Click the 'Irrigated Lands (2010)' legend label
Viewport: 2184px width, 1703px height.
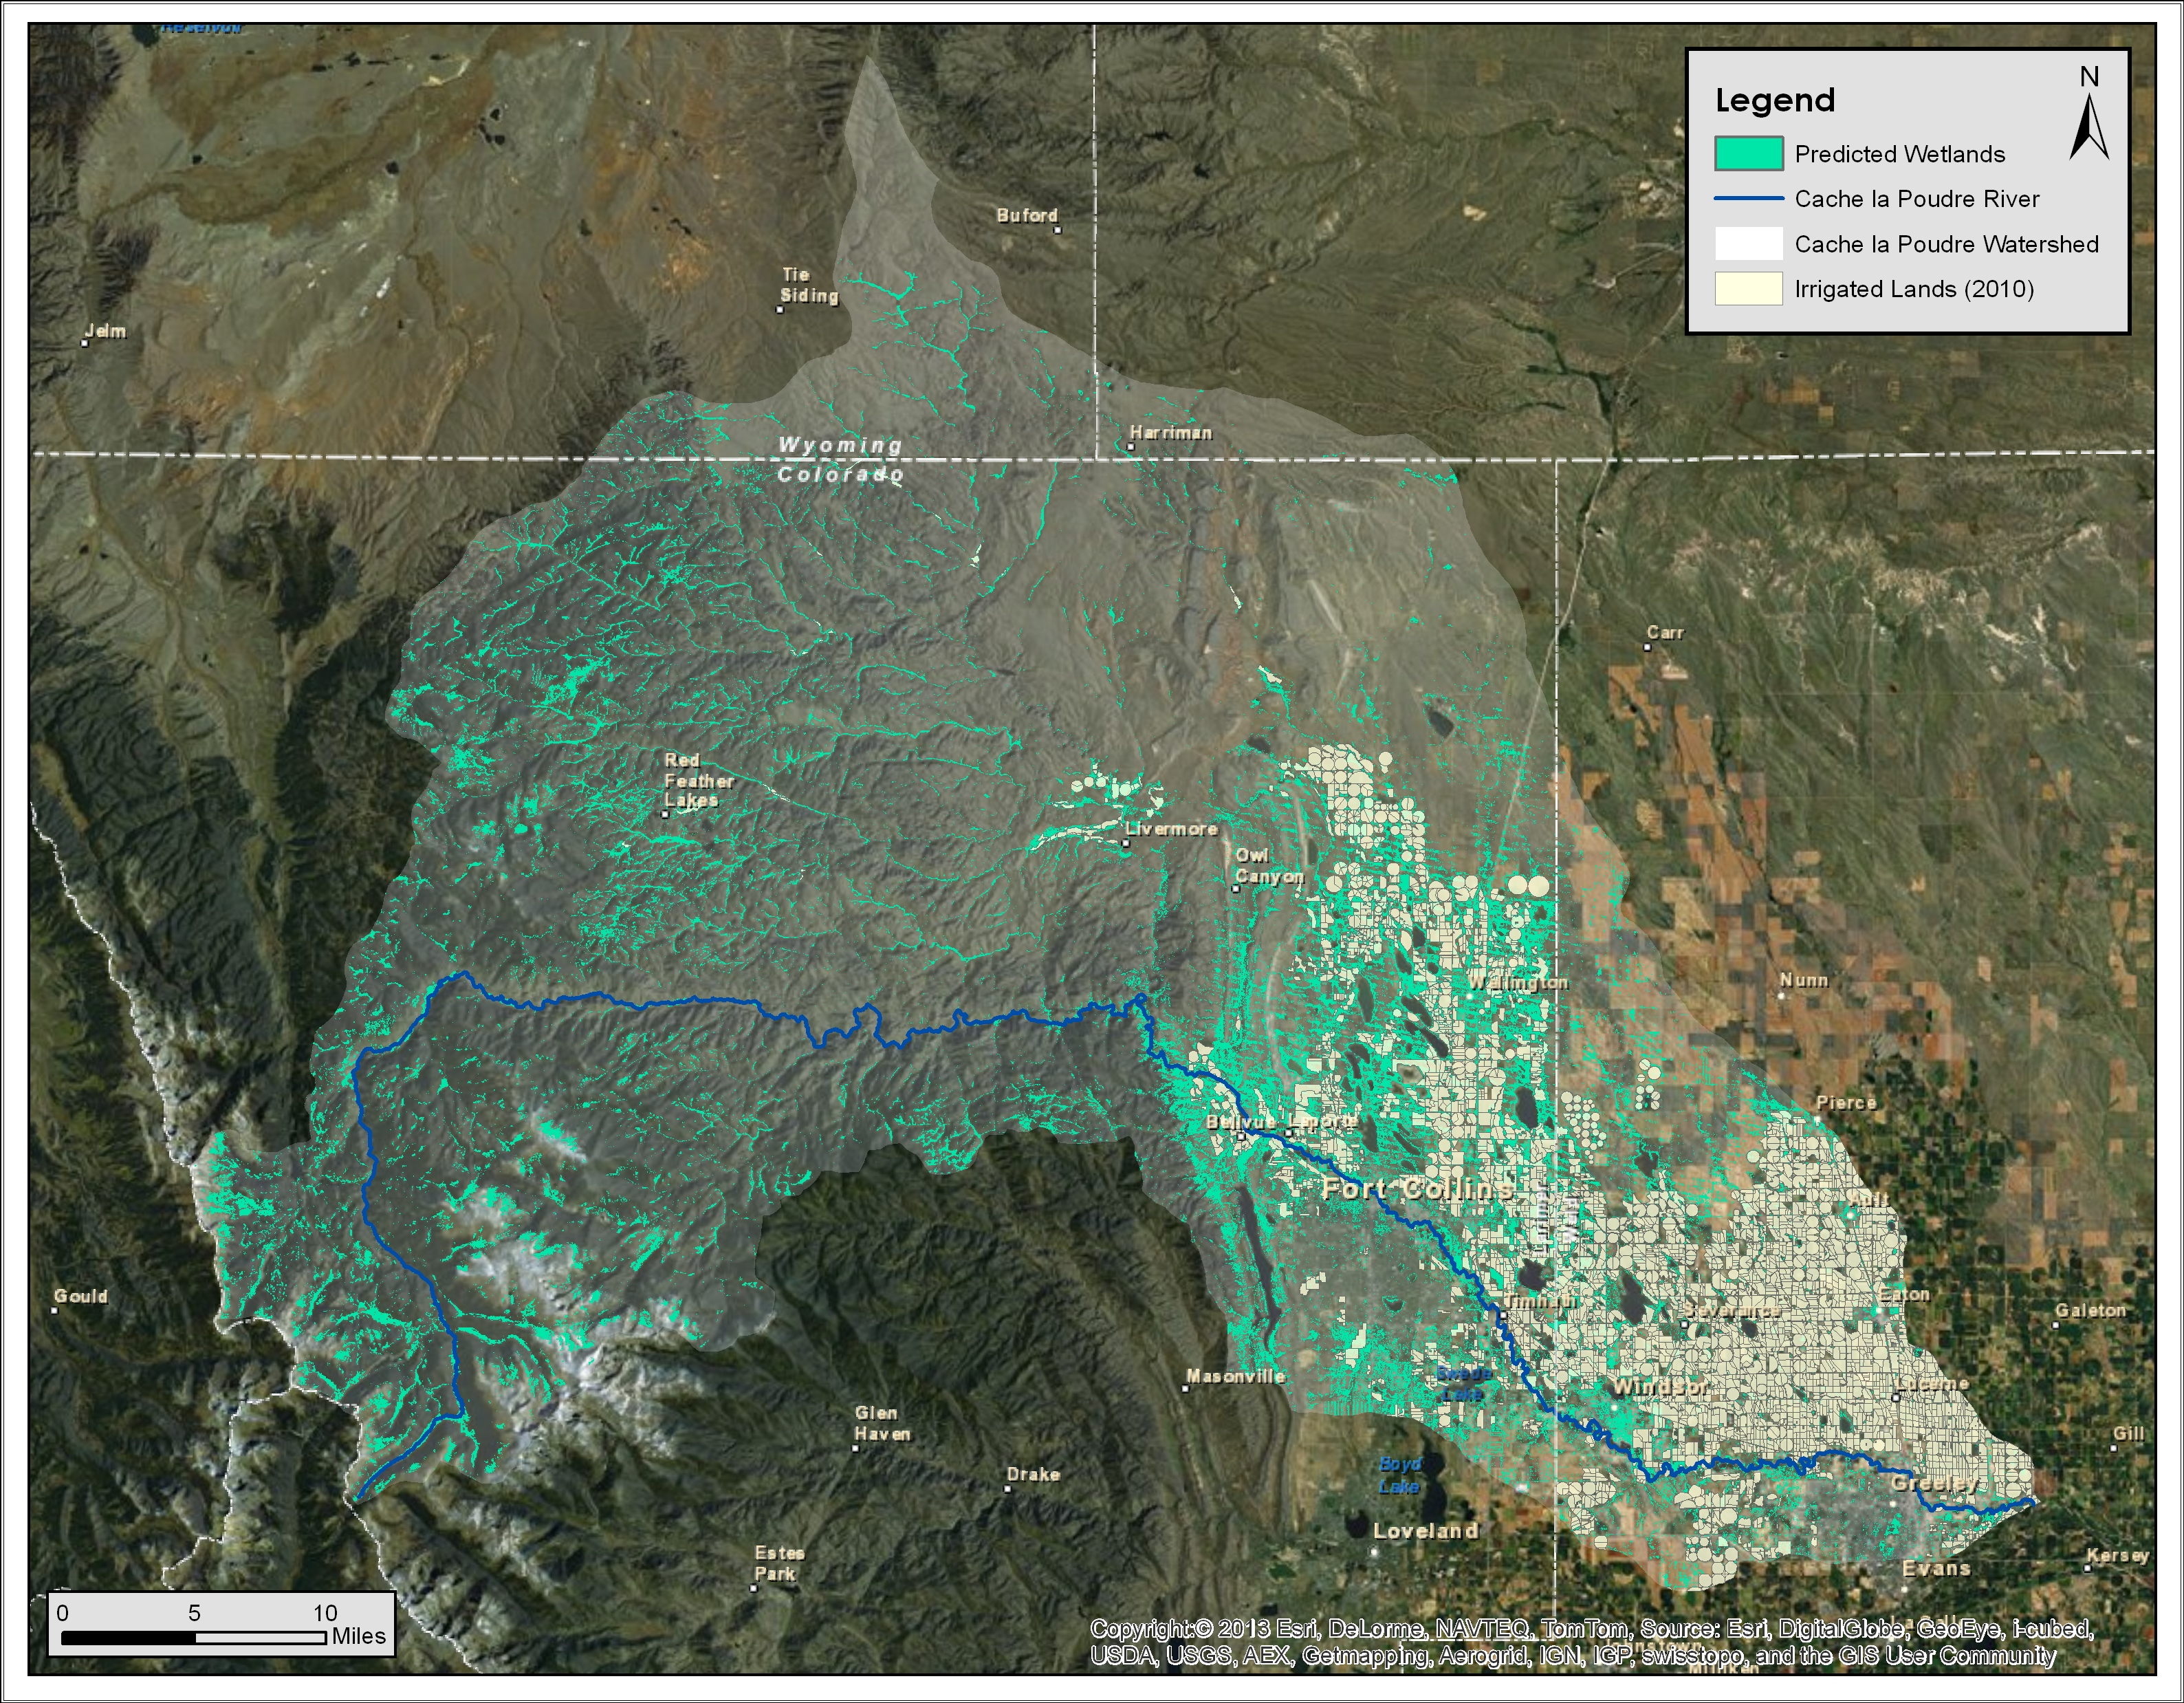(x=1914, y=289)
